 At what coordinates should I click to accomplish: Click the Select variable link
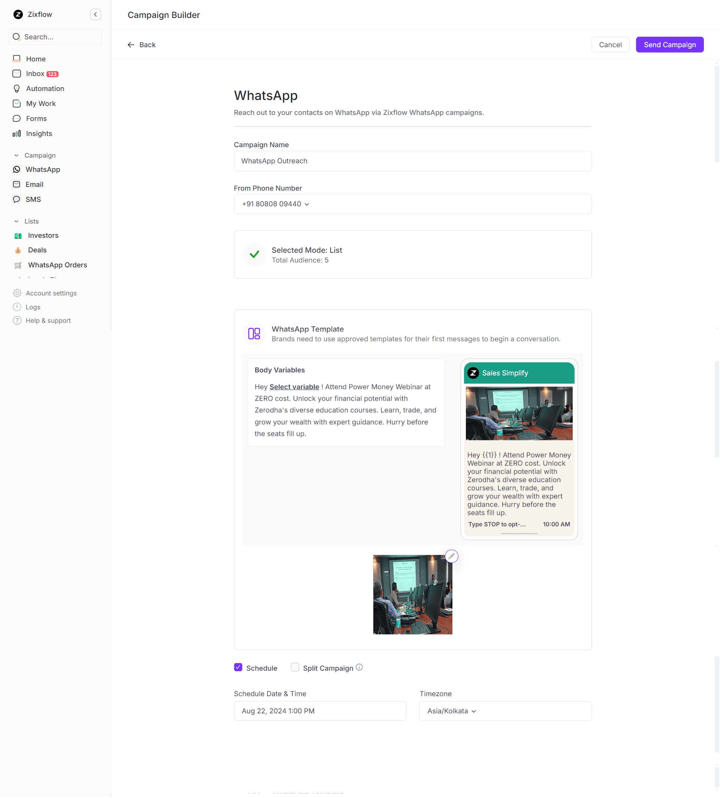point(294,387)
